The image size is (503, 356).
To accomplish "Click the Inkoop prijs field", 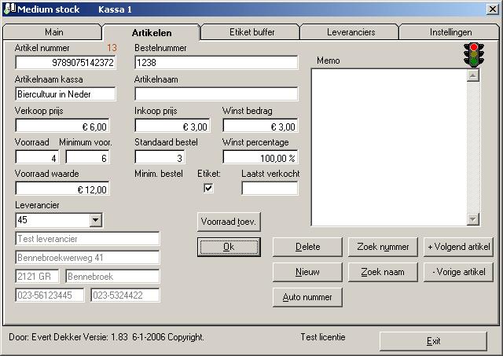I will pos(173,126).
